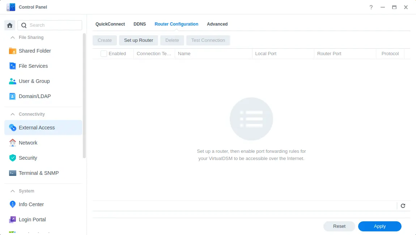Image resolution: width=416 pixels, height=235 pixels.
Task: Click the Apply button
Action: click(x=380, y=226)
